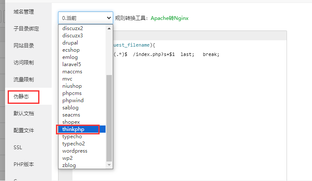
Task: Click the Apache转Nginx conversion link
Action: tap(169, 18)
